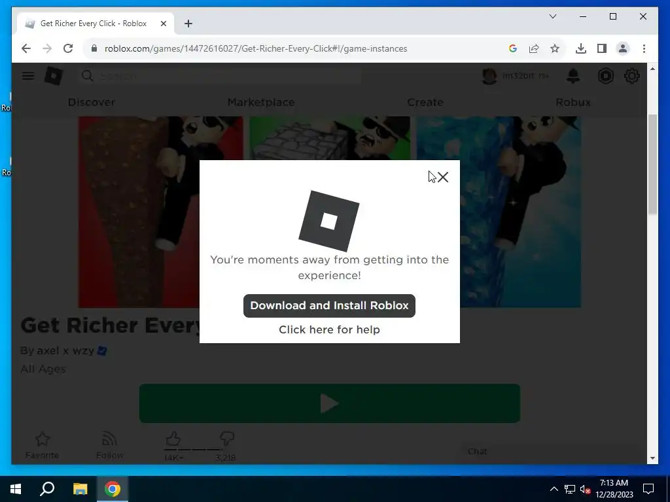Select the Get Richer Every Click tab
This screenshot has height=502, width=670.
[x=96, y=24]
